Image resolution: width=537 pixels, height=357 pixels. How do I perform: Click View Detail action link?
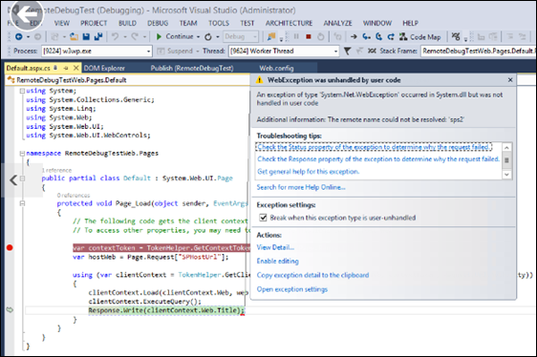click(x=275, y=247)
